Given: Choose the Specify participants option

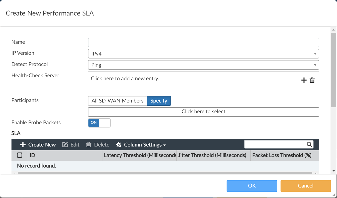Looking at the screenshot, I should [x=159, y=101].
